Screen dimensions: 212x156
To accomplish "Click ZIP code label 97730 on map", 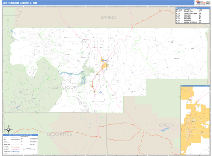I will (23, 83).
